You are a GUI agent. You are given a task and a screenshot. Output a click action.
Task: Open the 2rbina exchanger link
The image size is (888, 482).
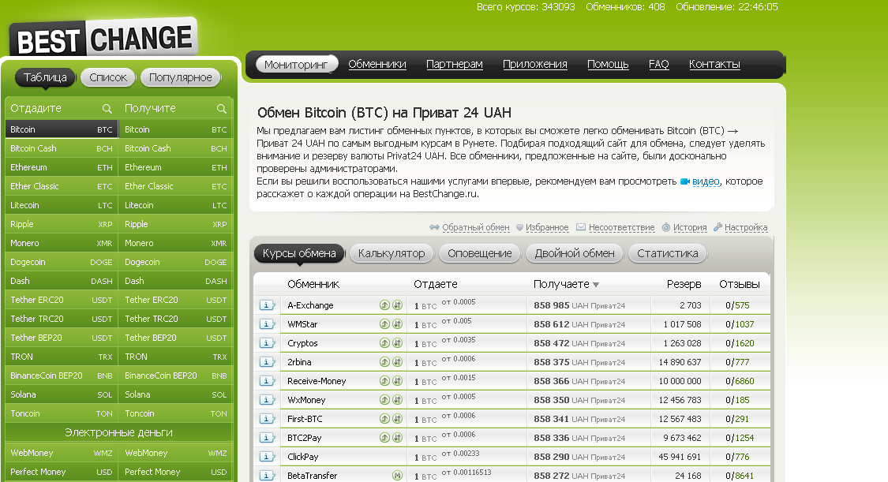pos(301,362)
